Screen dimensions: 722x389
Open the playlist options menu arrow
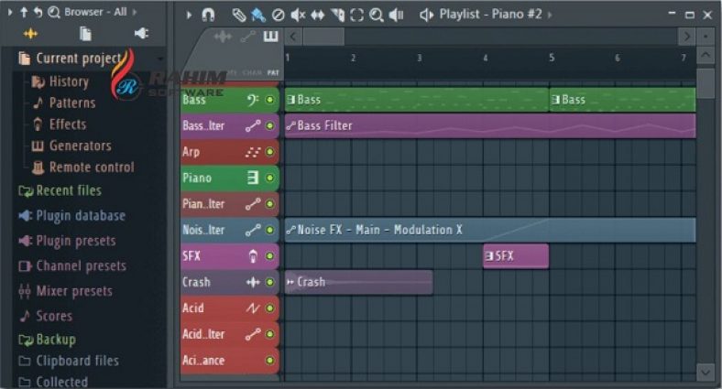point(189,16)
